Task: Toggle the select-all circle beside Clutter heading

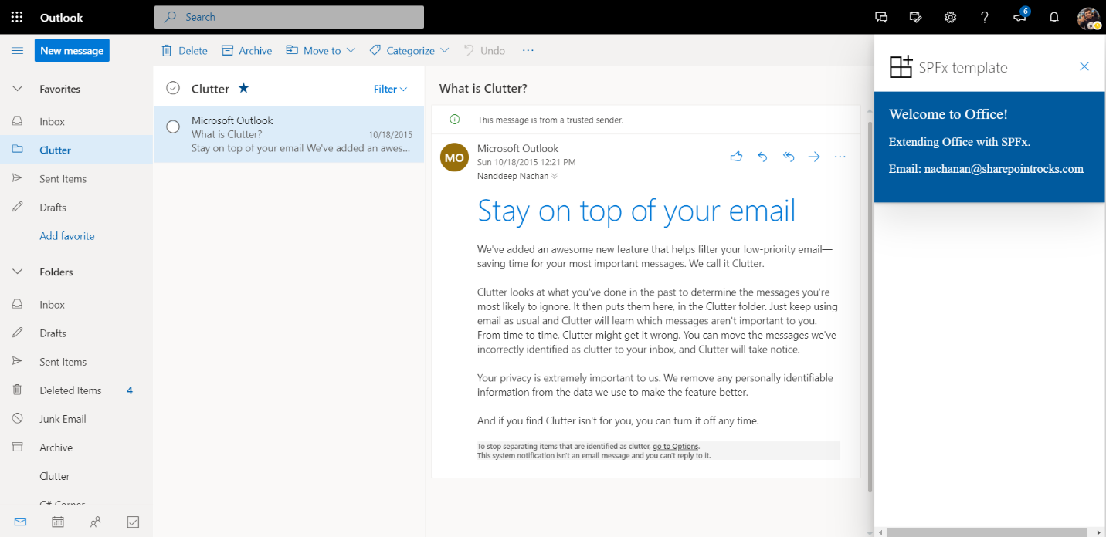Action: click(x=173, y=88)
